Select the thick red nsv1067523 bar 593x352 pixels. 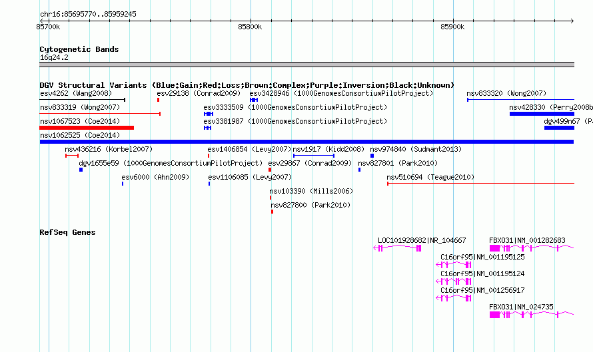[x=87, y=128]
